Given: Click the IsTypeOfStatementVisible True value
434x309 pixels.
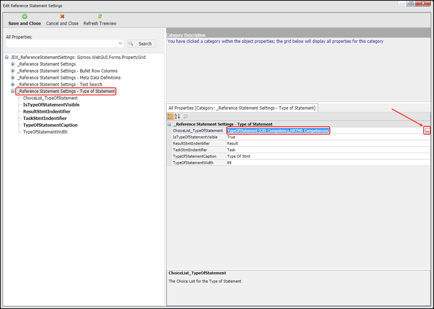Looking at the screenshot, I should (x=327, y=137).
